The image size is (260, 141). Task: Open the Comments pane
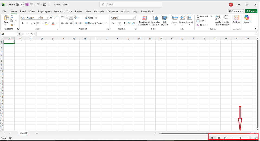pyautogui.click(x=236, y=11)
